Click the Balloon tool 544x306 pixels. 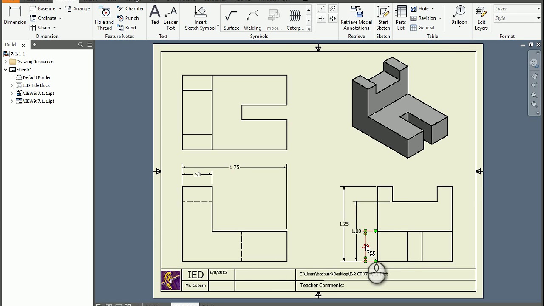click(x=459, y=15)
